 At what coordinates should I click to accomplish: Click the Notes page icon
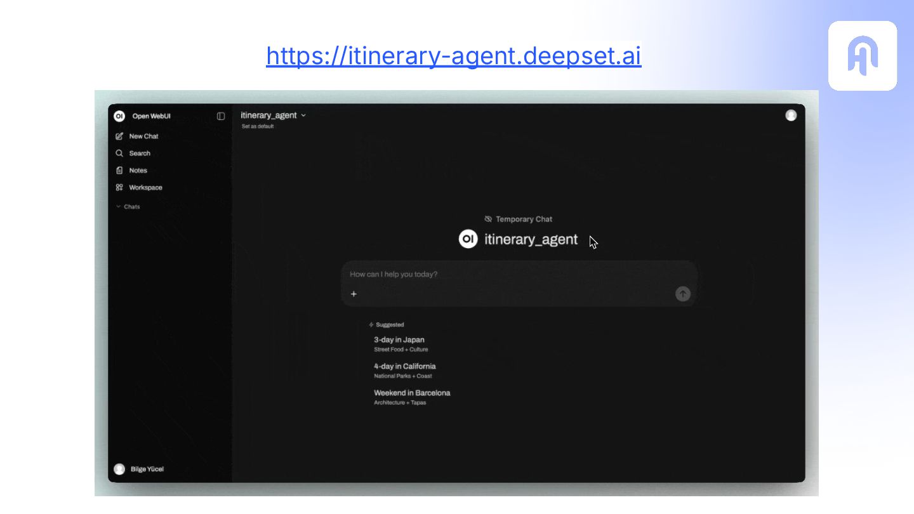point(119,171)
